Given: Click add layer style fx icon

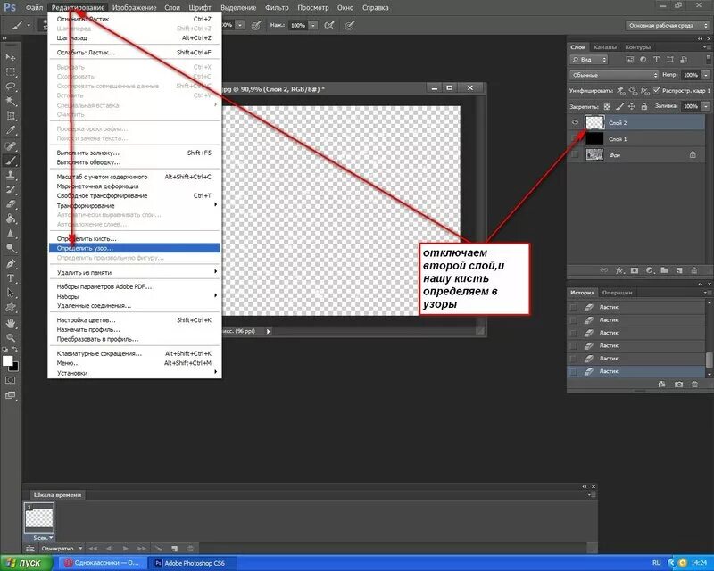Looking at the screenshot, I should (x=619, y=270).
